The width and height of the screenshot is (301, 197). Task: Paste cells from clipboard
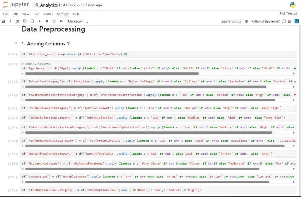click(x=32, y=21)
